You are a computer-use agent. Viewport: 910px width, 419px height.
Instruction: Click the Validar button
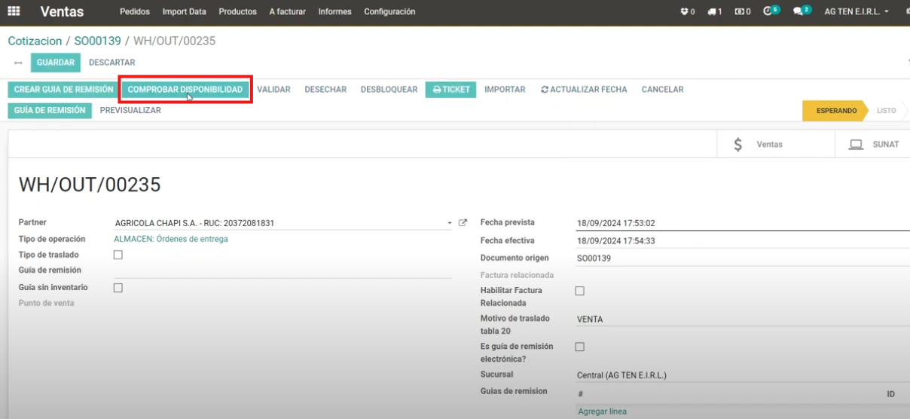coord(273,90)
